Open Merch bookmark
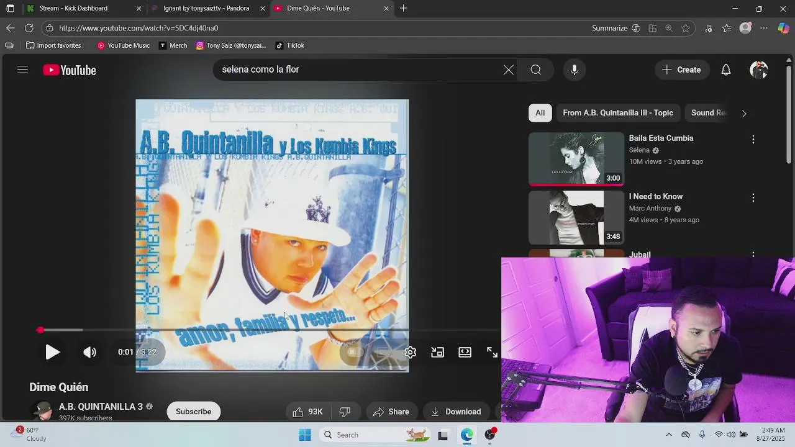The width and height of the screenshot is (795, 447). click(173, 45)
